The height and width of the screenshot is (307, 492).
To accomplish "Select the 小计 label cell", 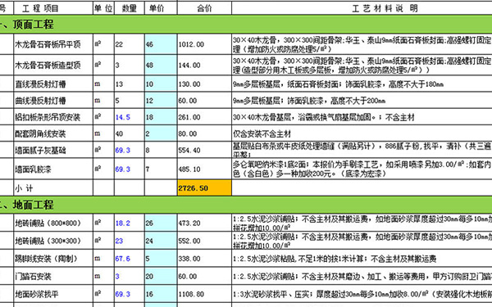I will point(53,188).
